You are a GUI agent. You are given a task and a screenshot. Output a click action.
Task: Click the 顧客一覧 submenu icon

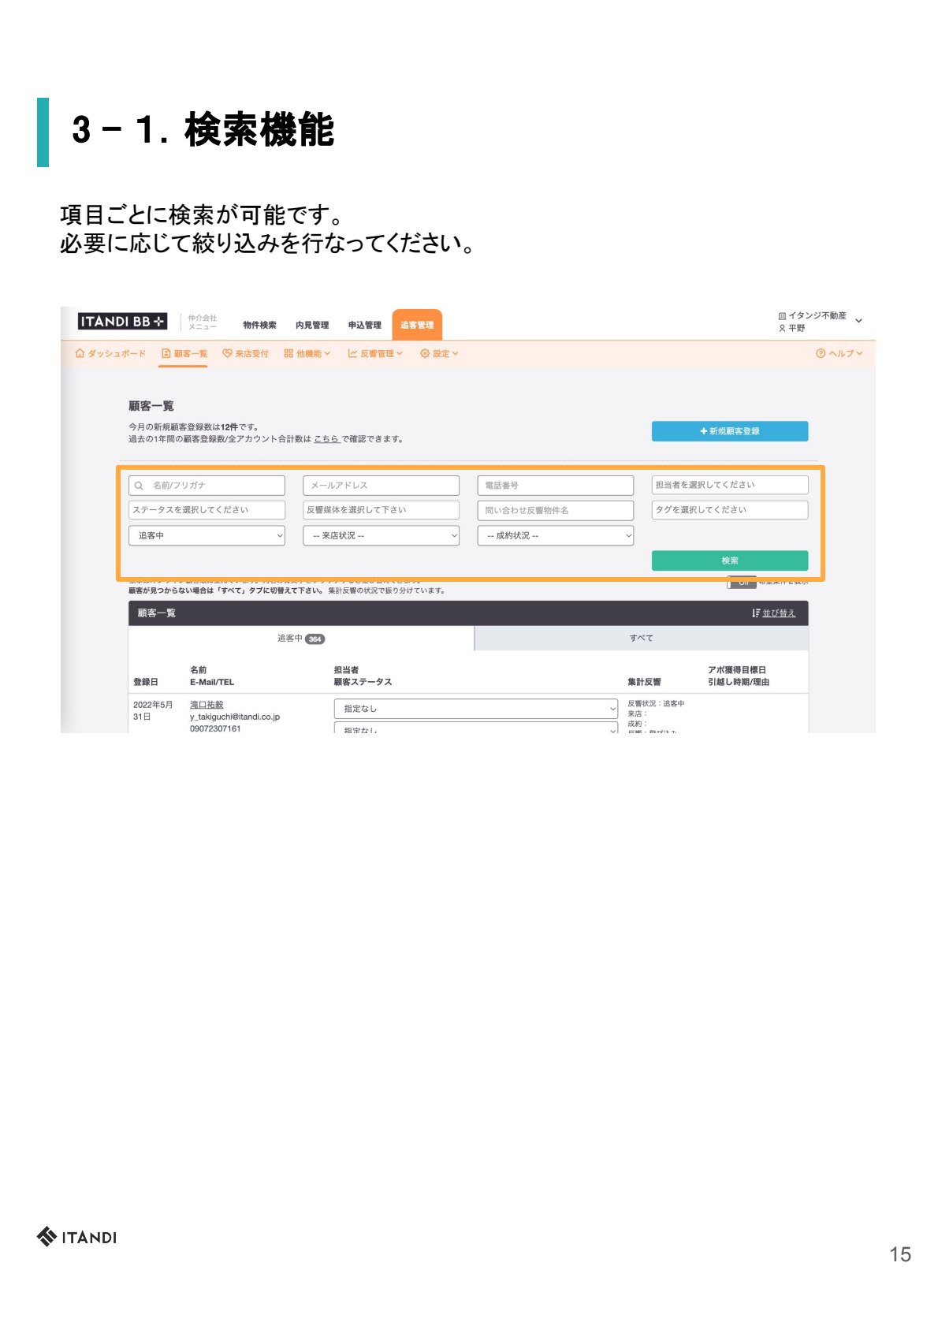[x=166, y=353]
